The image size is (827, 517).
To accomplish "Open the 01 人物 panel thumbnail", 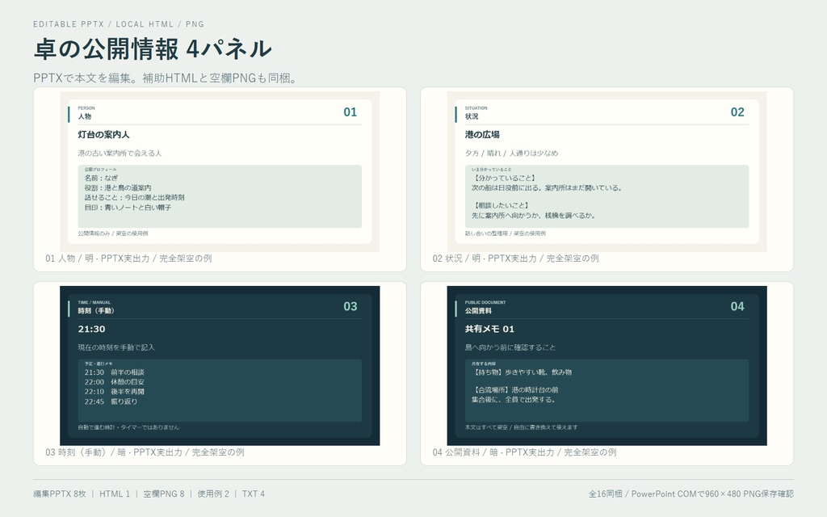I will tap(220, 171).
